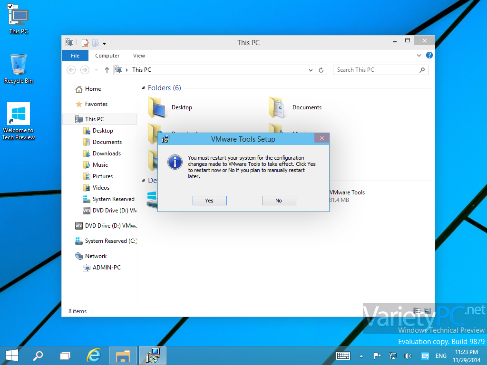Screen dimensions: 487x365
Task: Click the '8 items' status bar text
Action: [x=78, y=311]
